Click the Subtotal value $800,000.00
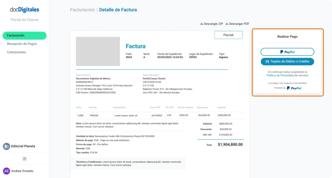 tap(226, 124)
